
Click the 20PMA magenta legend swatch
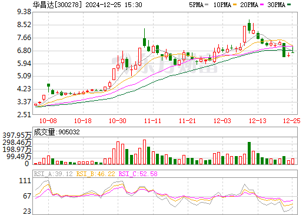coord(262,5)
